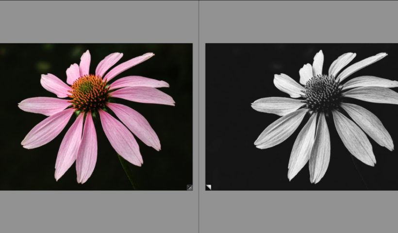Click the develop adjustments badge on color photo
The width and height of the screenshot is (398, 233).
coord(189,187)
